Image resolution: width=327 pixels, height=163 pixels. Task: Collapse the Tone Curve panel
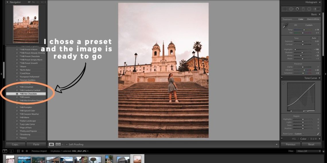(x=319, y=78)
